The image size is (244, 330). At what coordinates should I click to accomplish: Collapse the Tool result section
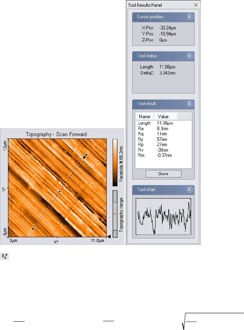(x=190, y=104)
